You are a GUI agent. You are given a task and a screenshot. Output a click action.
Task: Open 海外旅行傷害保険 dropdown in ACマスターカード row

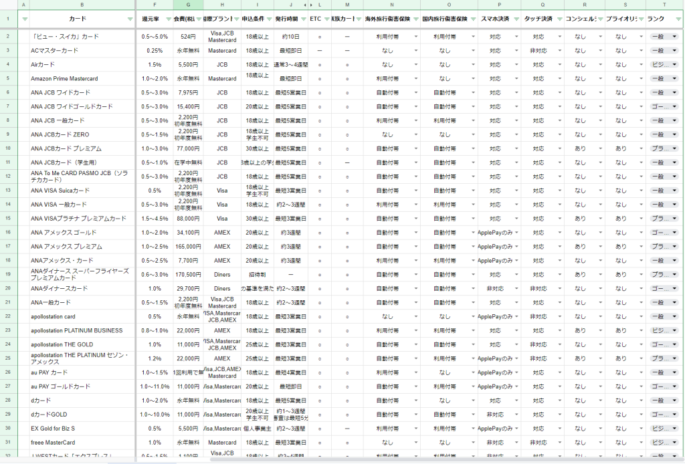click(414, 51)
